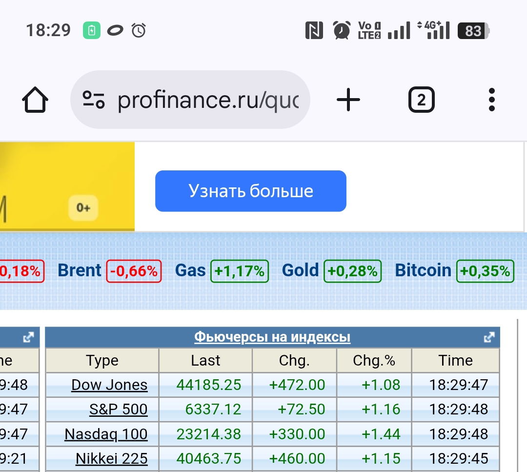Open the S&P 500 quote link
The width and height of the screenshot is (527, 472).
(118, 409)
